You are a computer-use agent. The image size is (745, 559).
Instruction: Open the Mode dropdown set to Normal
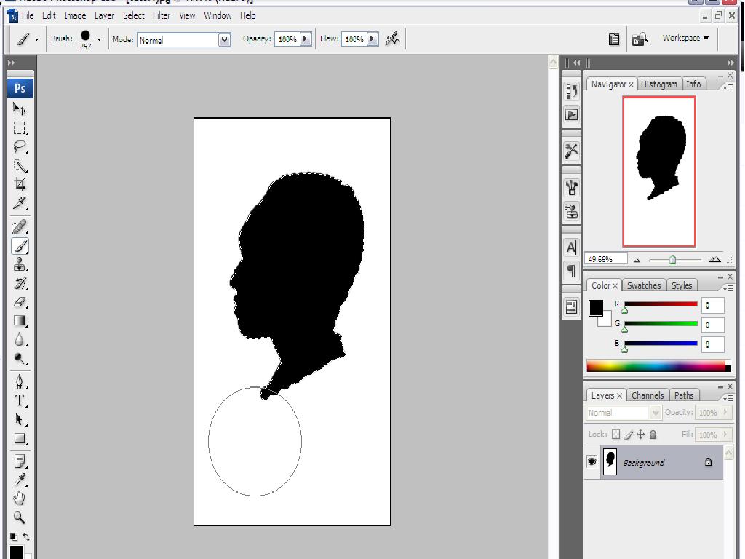[x=184, y=40]
